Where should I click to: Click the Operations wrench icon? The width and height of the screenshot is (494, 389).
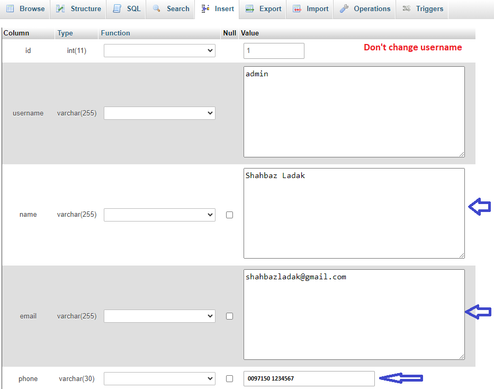(344, 8)
